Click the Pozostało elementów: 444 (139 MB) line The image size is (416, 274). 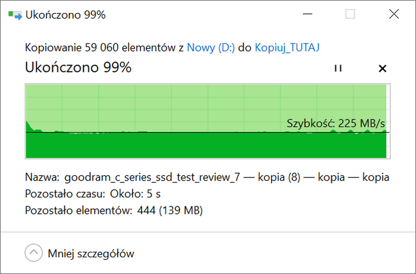[x=114, y=210]
